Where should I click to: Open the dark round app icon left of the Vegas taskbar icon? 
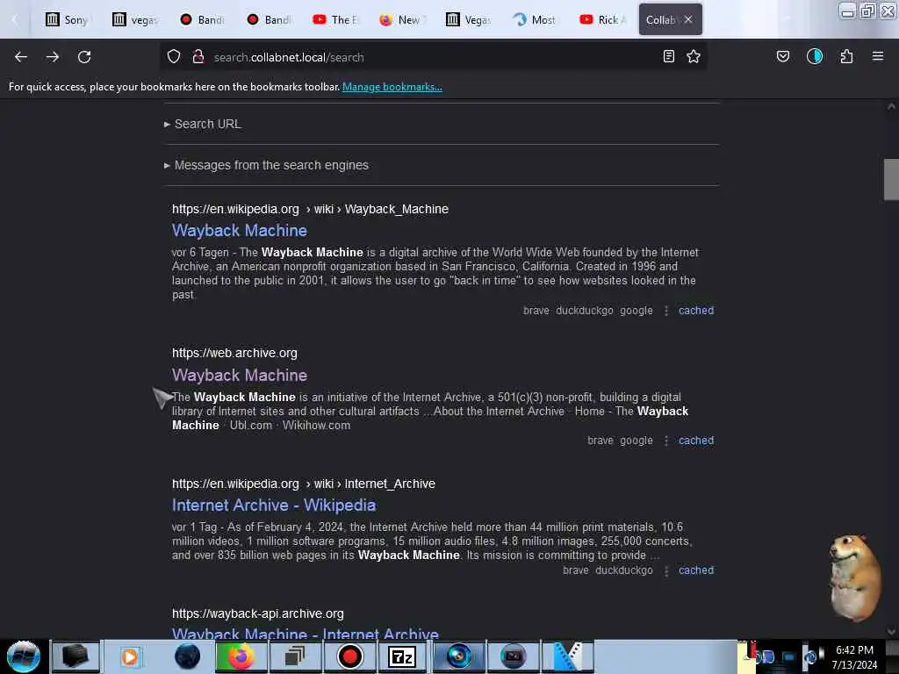(x=513, y=656)
